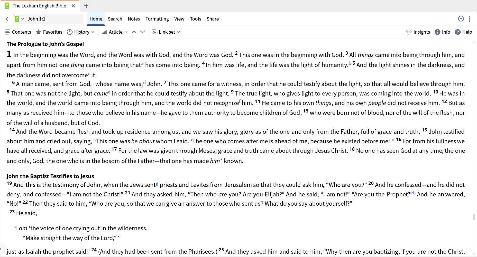Open the Insights lightbulb panel
Screen dimensions: 477x257
click(418, 32)
